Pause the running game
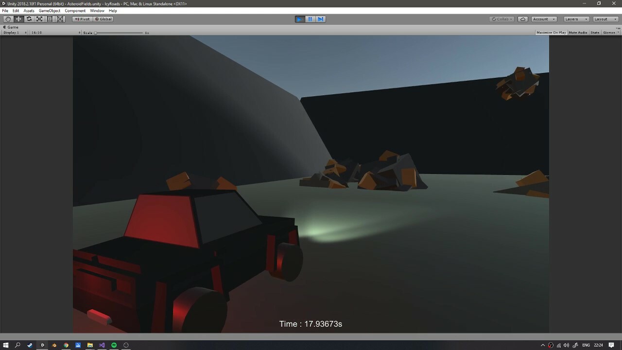 310,19
